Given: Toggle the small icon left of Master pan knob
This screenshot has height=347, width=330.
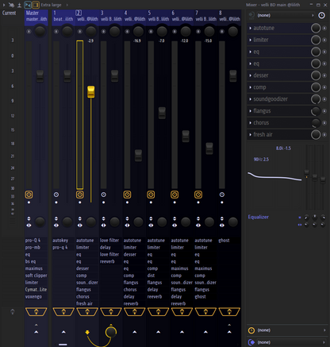Looking at the screenshot, I should 29,32.
